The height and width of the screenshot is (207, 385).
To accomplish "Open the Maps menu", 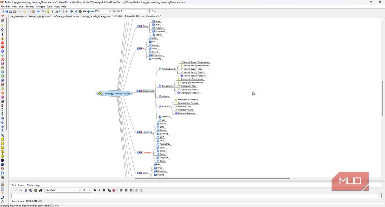I will [x=57, y=6].
